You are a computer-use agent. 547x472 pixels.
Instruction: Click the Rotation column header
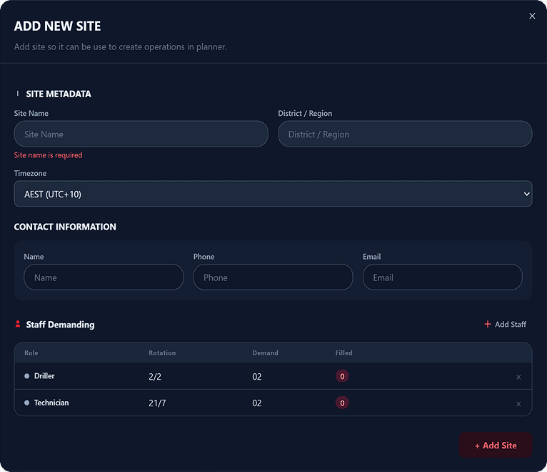click(162, 353)
